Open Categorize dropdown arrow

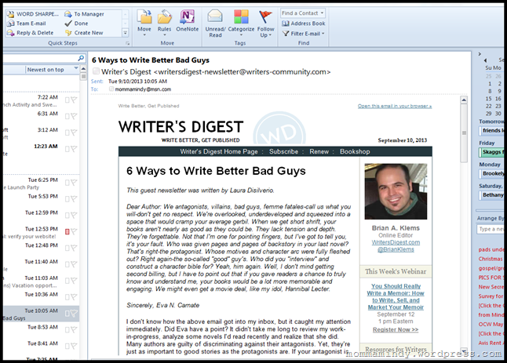point(241,34)
